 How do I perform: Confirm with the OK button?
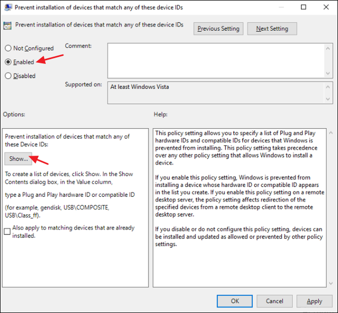(x=235, y=301)
